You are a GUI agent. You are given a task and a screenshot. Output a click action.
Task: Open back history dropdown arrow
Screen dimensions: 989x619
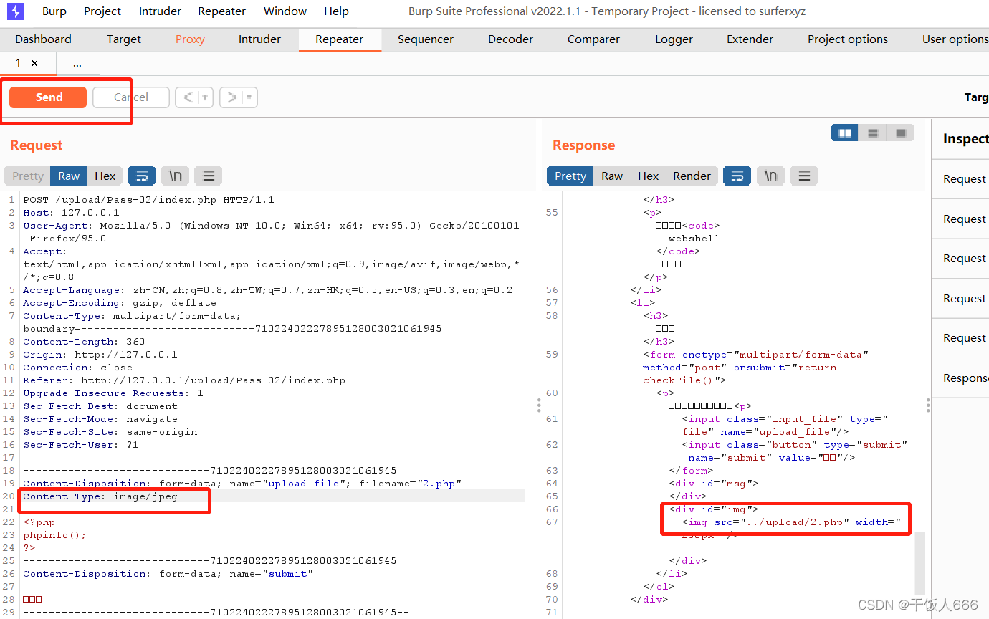(205, 97)
